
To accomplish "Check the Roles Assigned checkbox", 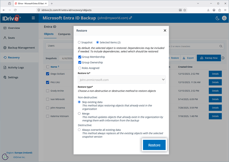I will click(80, 68).
